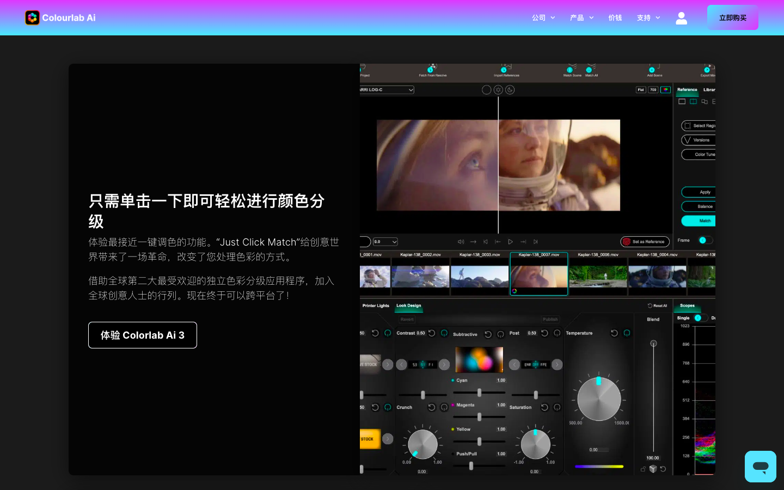Toggle the Frame switch
The width and height of the screenshot is (784, 490).
click(x=705, y=240)
